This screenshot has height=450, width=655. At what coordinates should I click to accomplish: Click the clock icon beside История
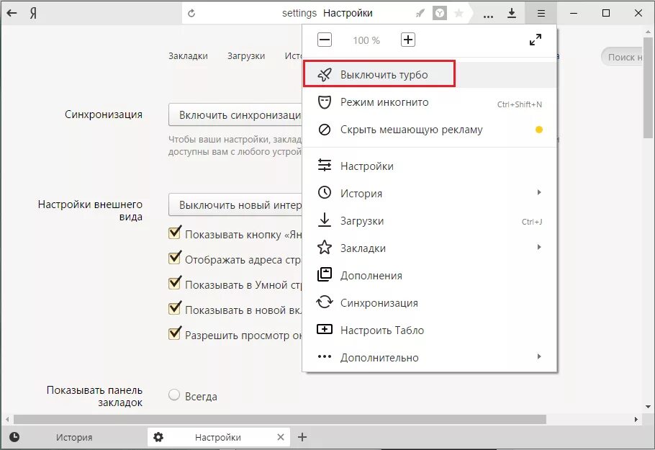[325, 193]
